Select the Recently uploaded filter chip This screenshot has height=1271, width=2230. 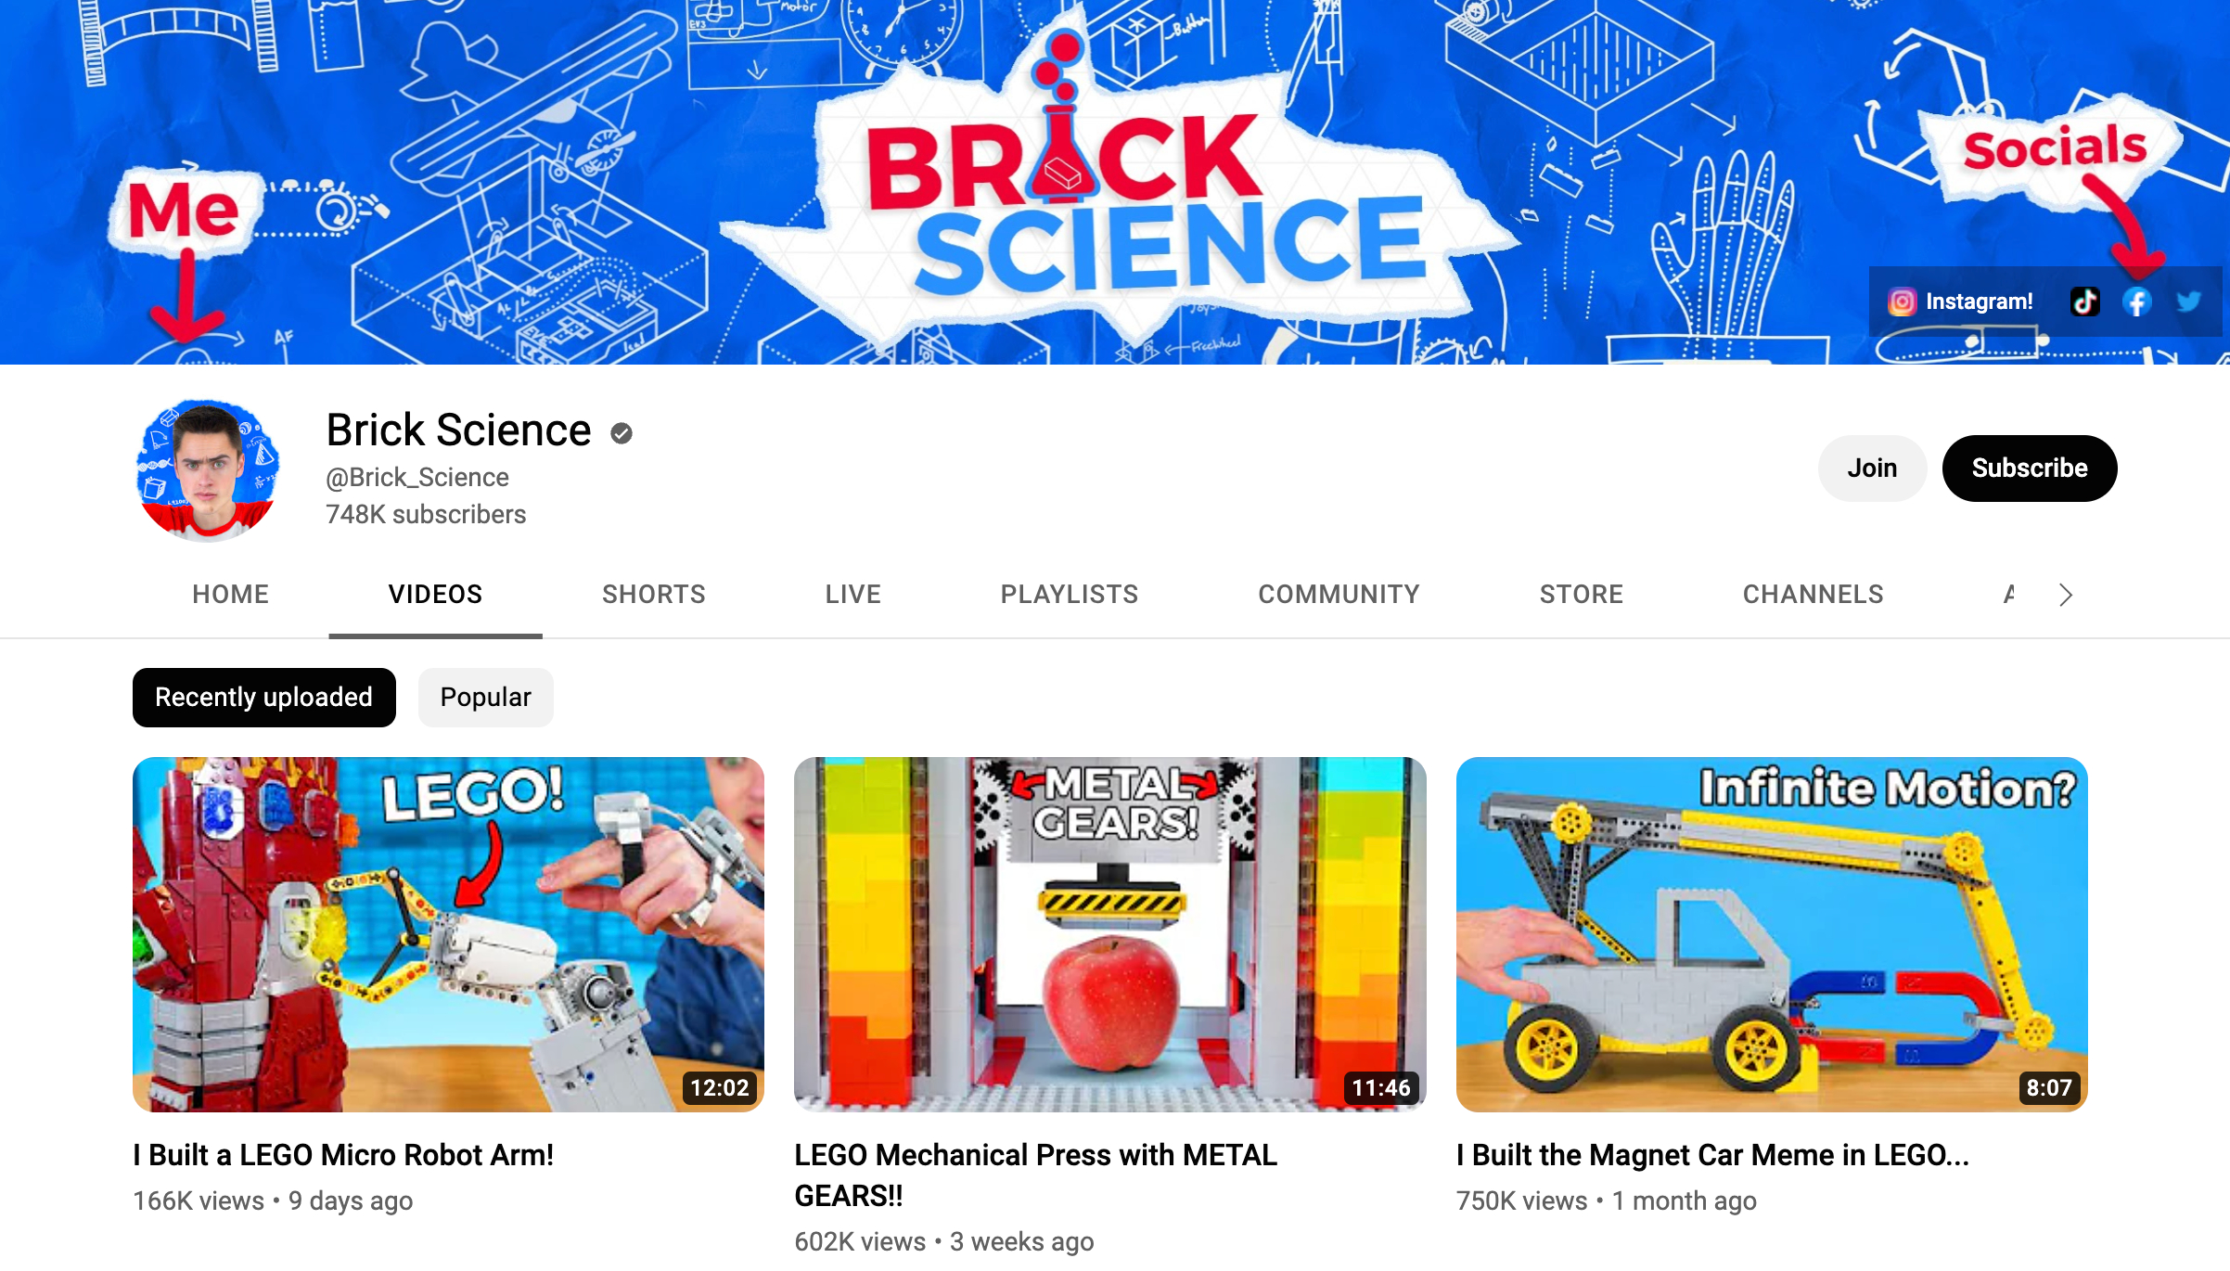pyautogui.click(x=264, y=698)
